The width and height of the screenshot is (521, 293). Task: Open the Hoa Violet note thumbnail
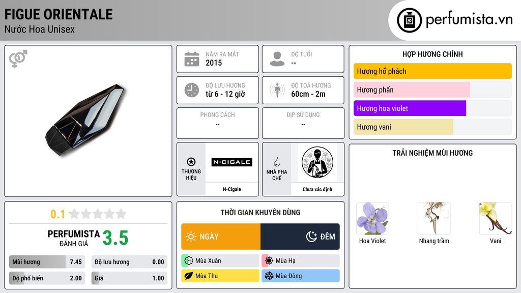(372, 219)
